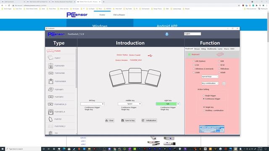Pick the FS2016BT1 device icon
This screenshot has width=269, height=151.
coord(50,89)
